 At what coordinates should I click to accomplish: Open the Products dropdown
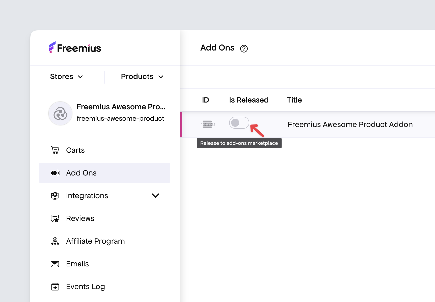142,77
